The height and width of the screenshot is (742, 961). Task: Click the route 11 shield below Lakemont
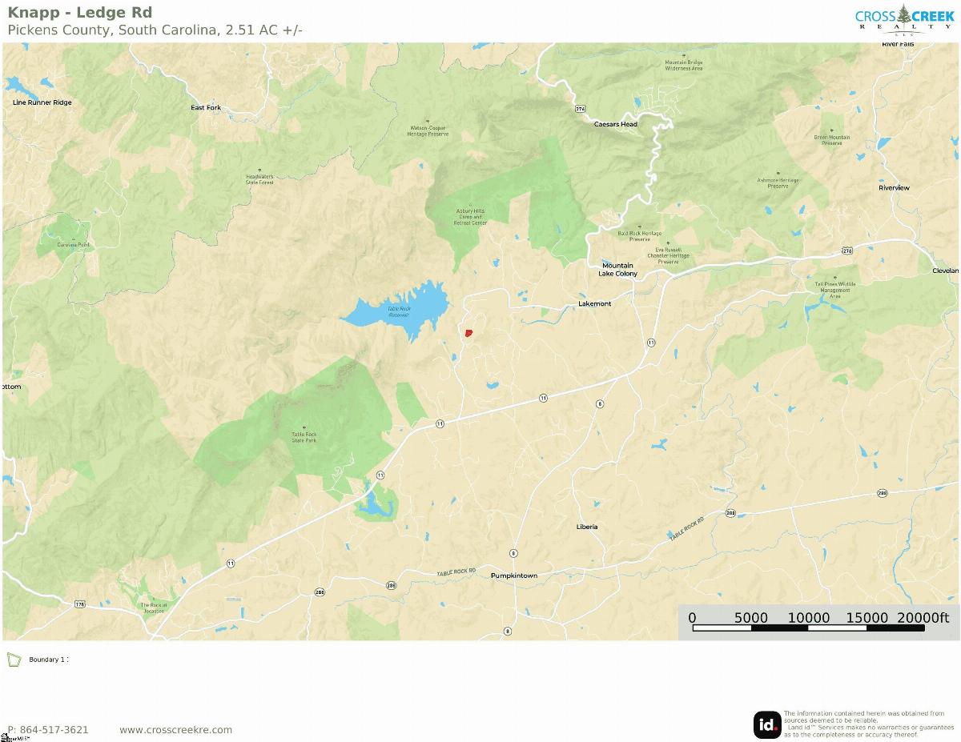point(650,343)
